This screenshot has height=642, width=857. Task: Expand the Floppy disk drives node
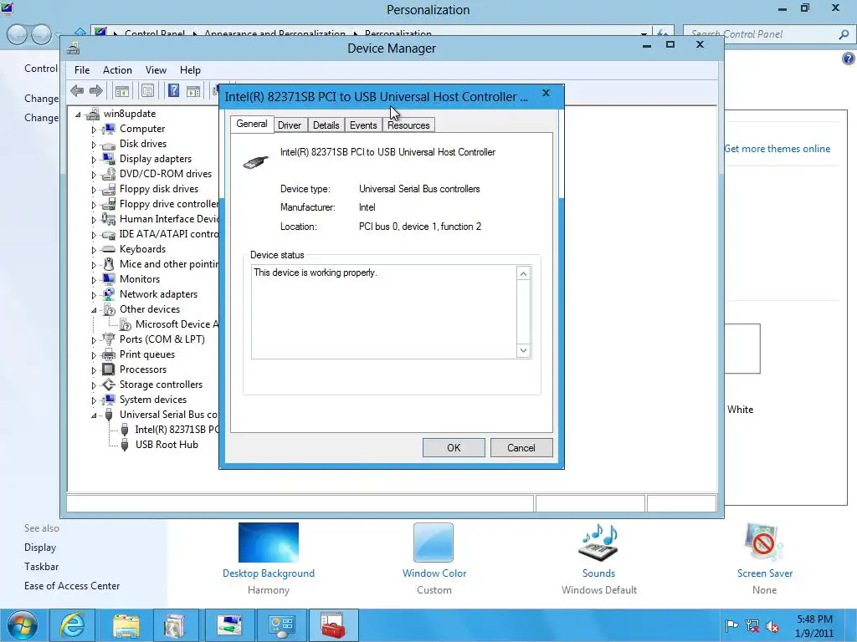[x=94, y=191]
